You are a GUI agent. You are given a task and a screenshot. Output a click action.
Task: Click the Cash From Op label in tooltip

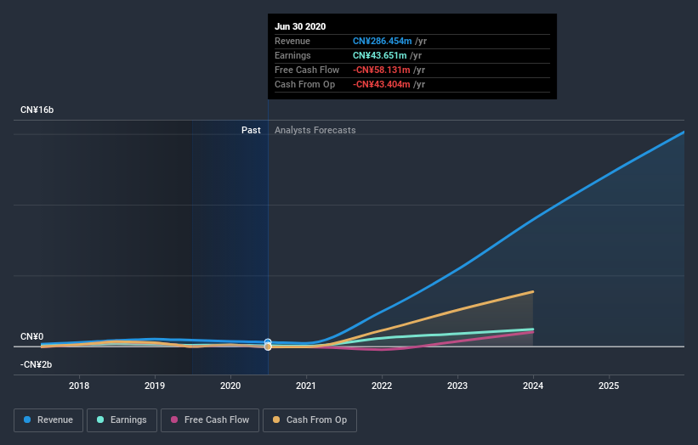coord(304,84)
